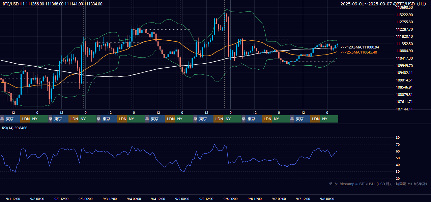This screenshot has width=431, height=202.
Task: Select the 9/6 00:00 date label
Action: 231,199
